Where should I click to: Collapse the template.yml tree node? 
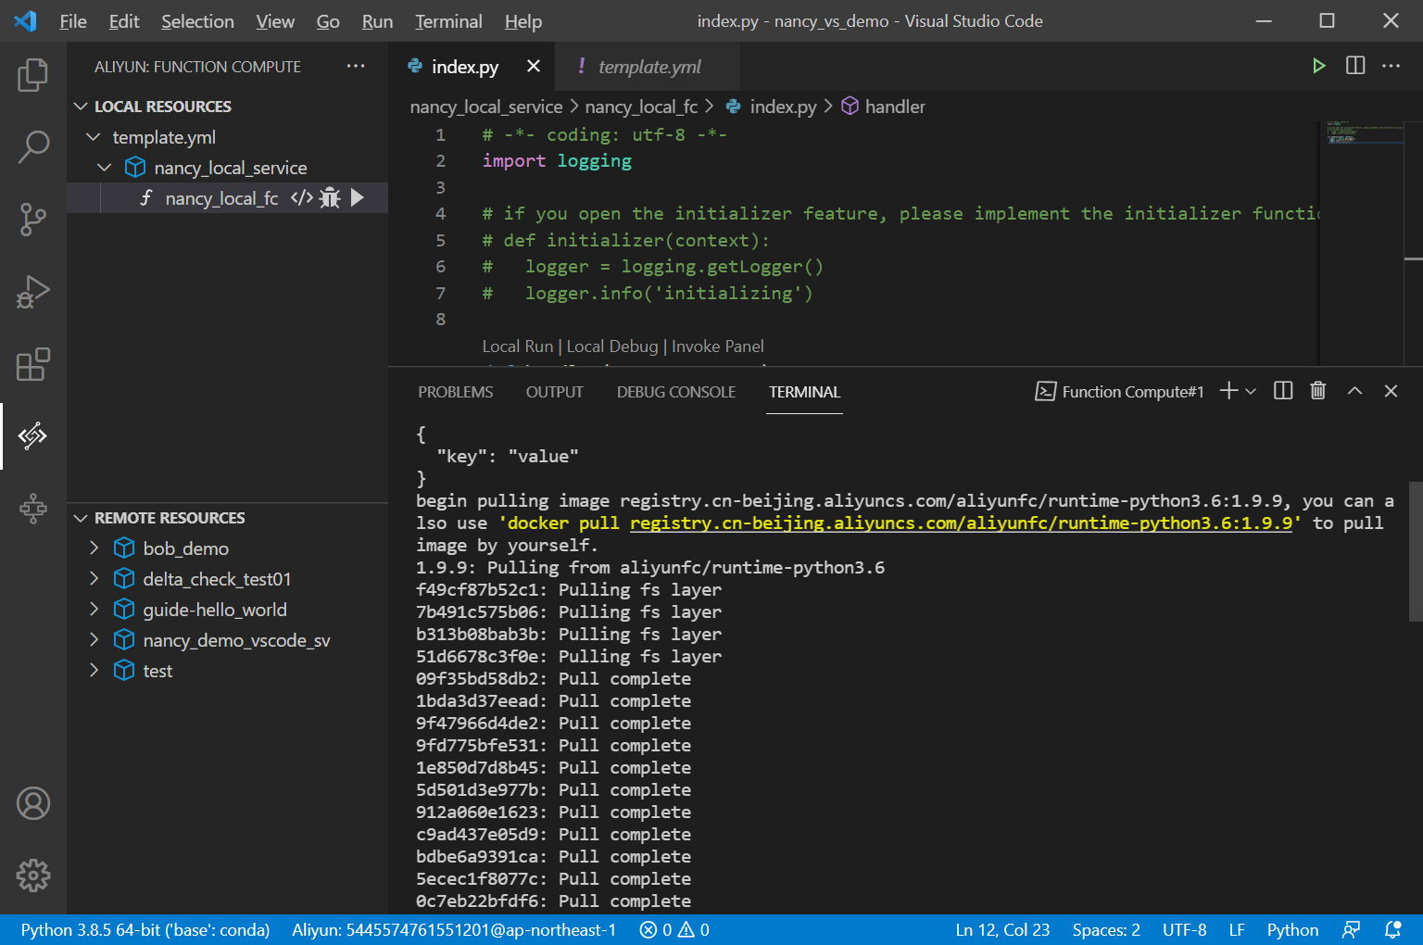point(93,137)
